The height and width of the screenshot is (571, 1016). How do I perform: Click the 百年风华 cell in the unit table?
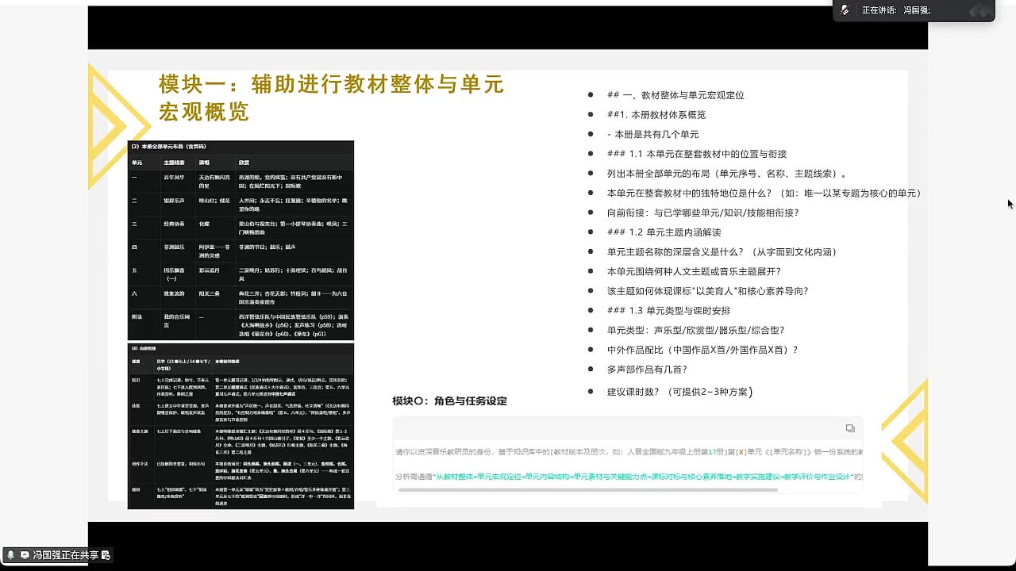click(x=175, y=177)
